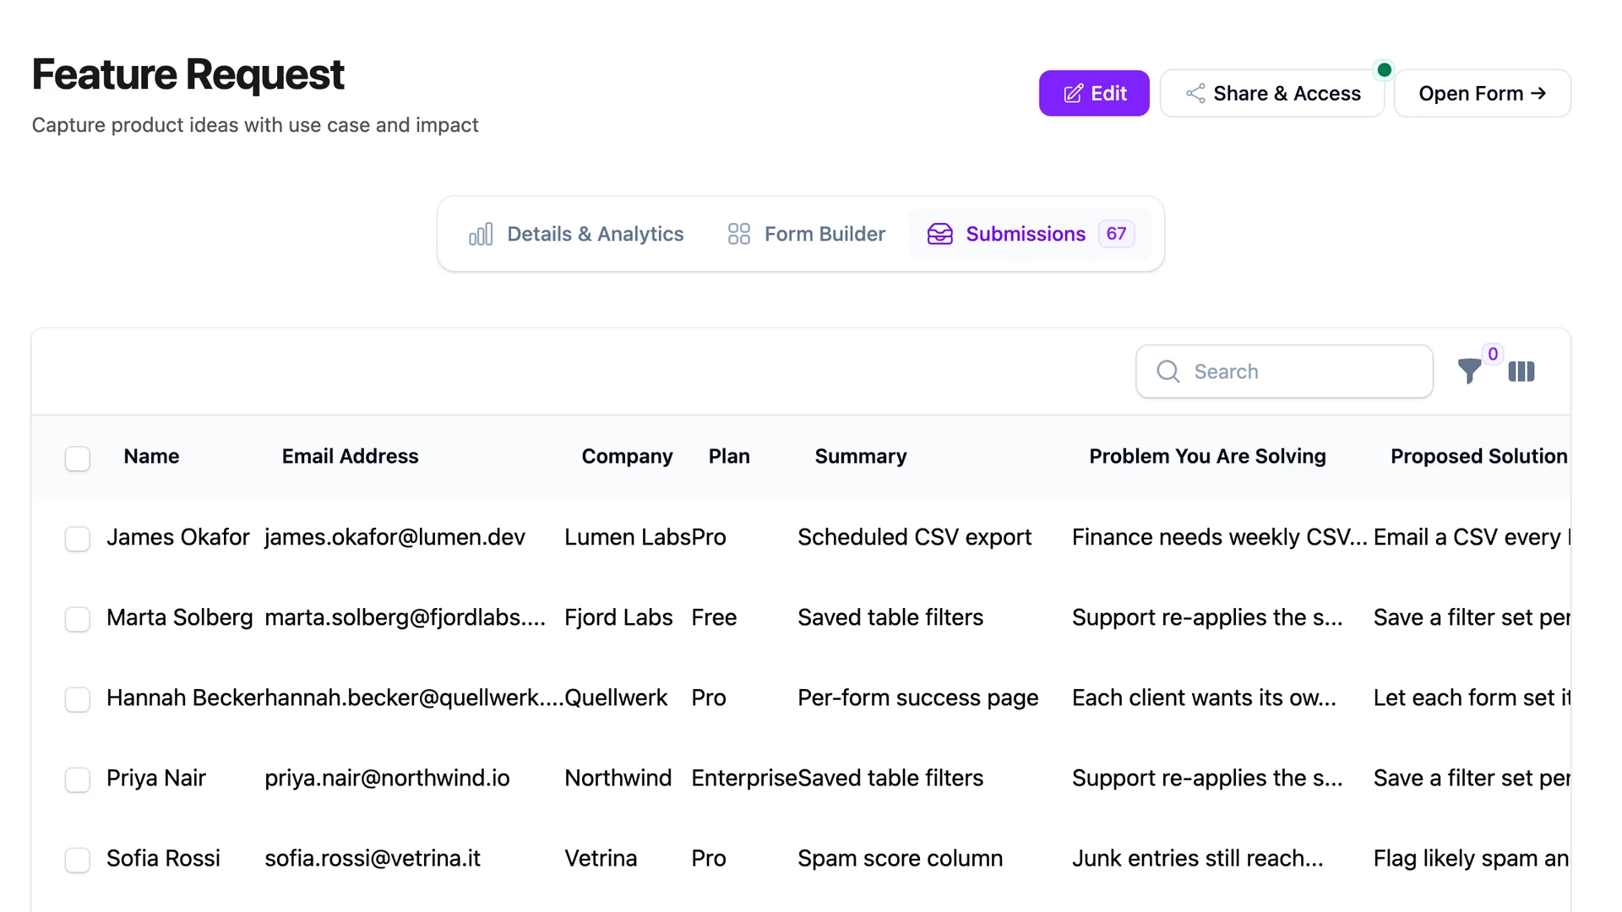Click the Scheduled CSV export cell
The width and height of the screenshot is (1622, 912).
coord(914,537)
